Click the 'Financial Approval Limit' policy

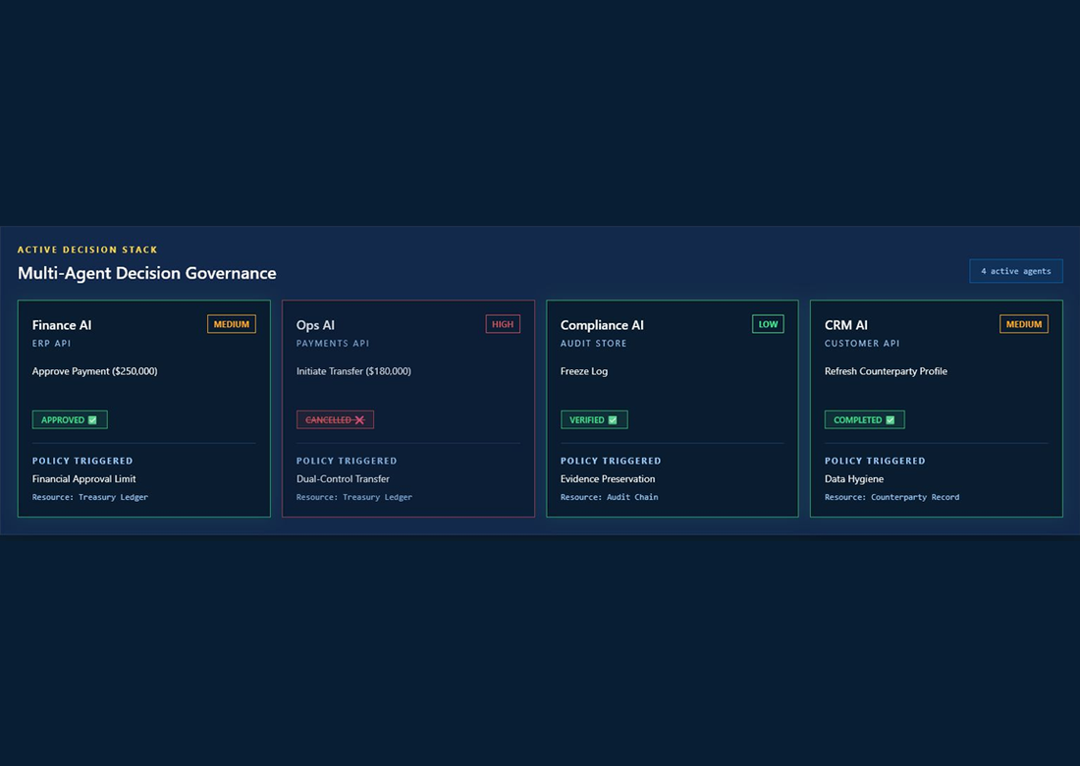click(x=84, y=479)
